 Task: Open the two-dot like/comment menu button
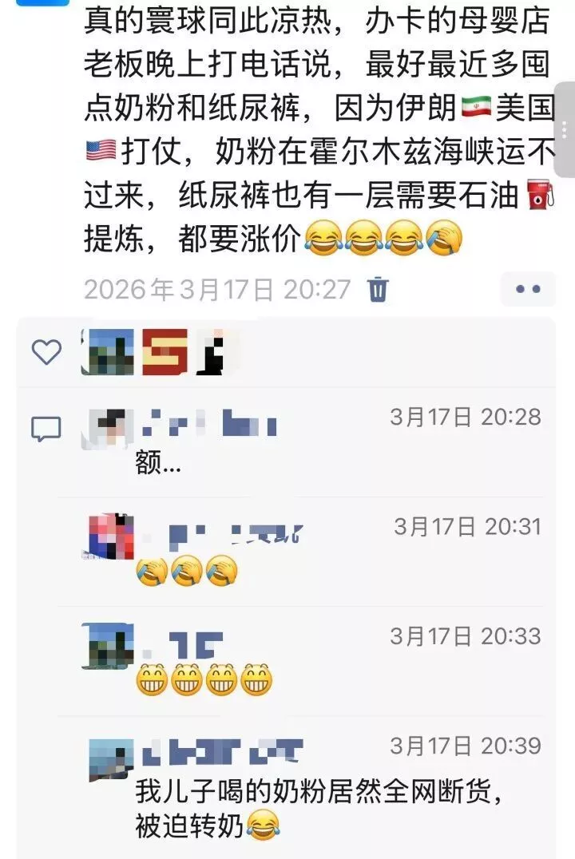point(528,289)
